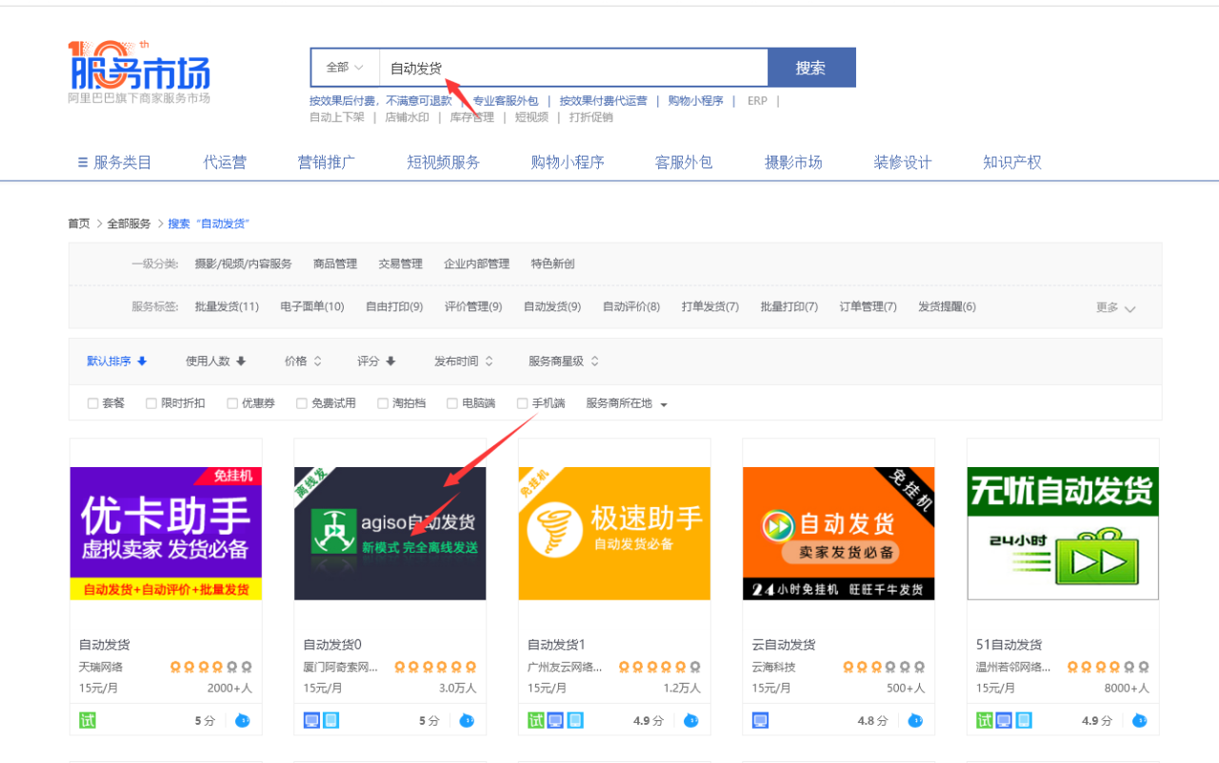
Task: Tick the 套餐 checkbox
Action: (x=93, y=403)
